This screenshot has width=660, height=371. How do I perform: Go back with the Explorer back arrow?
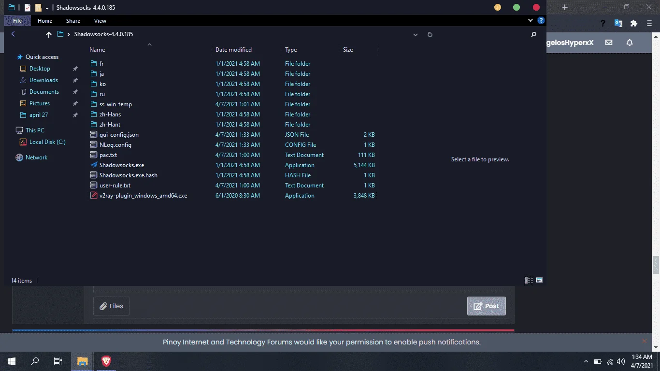click(13, 34)
